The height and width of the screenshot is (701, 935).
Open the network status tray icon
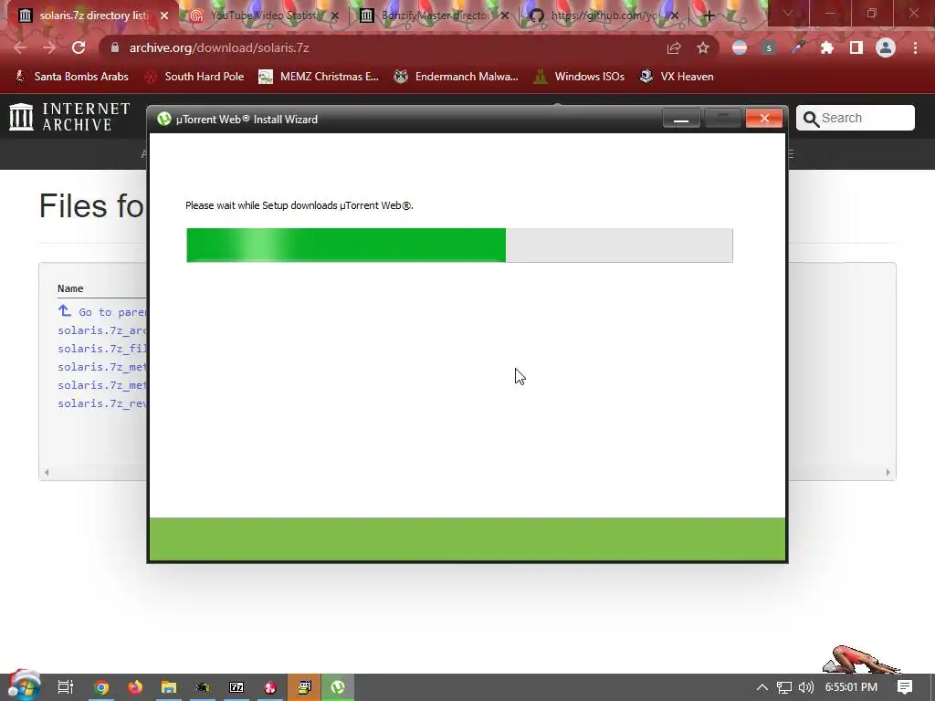784,687
